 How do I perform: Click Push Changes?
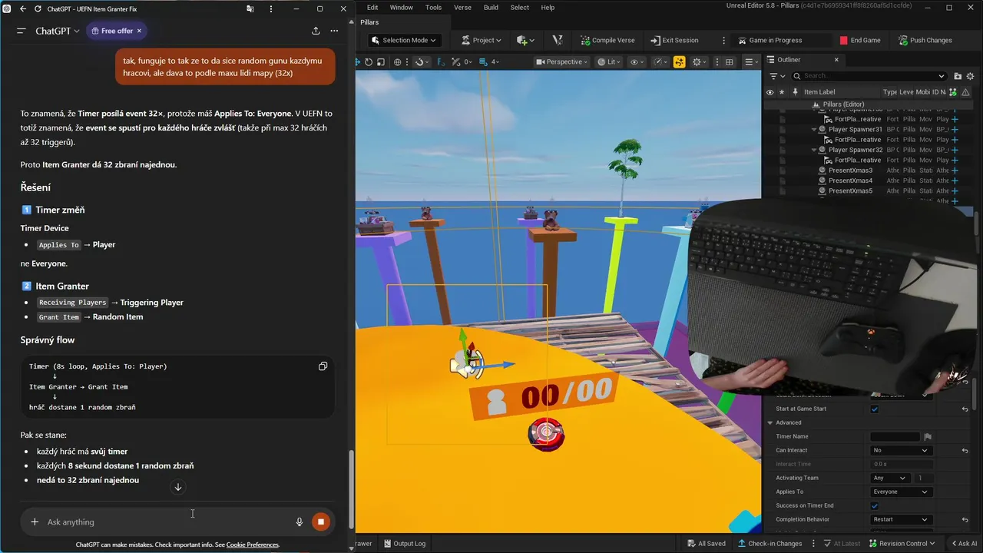tap(925, 40)
